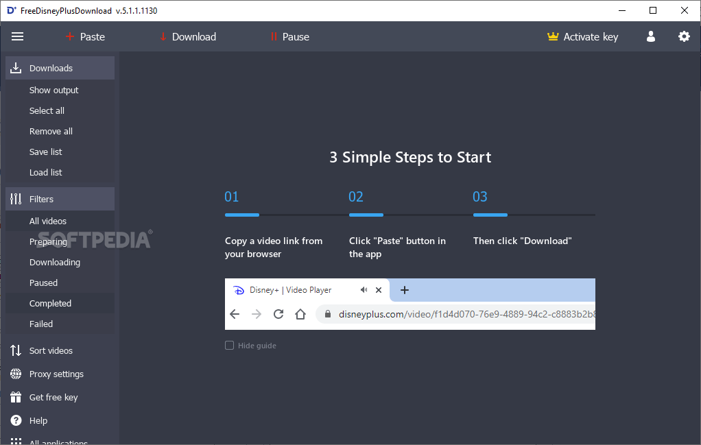Screen dimensions: 701x445
Task: Click the Pause control in the toolbar
Action: point(289,36)
